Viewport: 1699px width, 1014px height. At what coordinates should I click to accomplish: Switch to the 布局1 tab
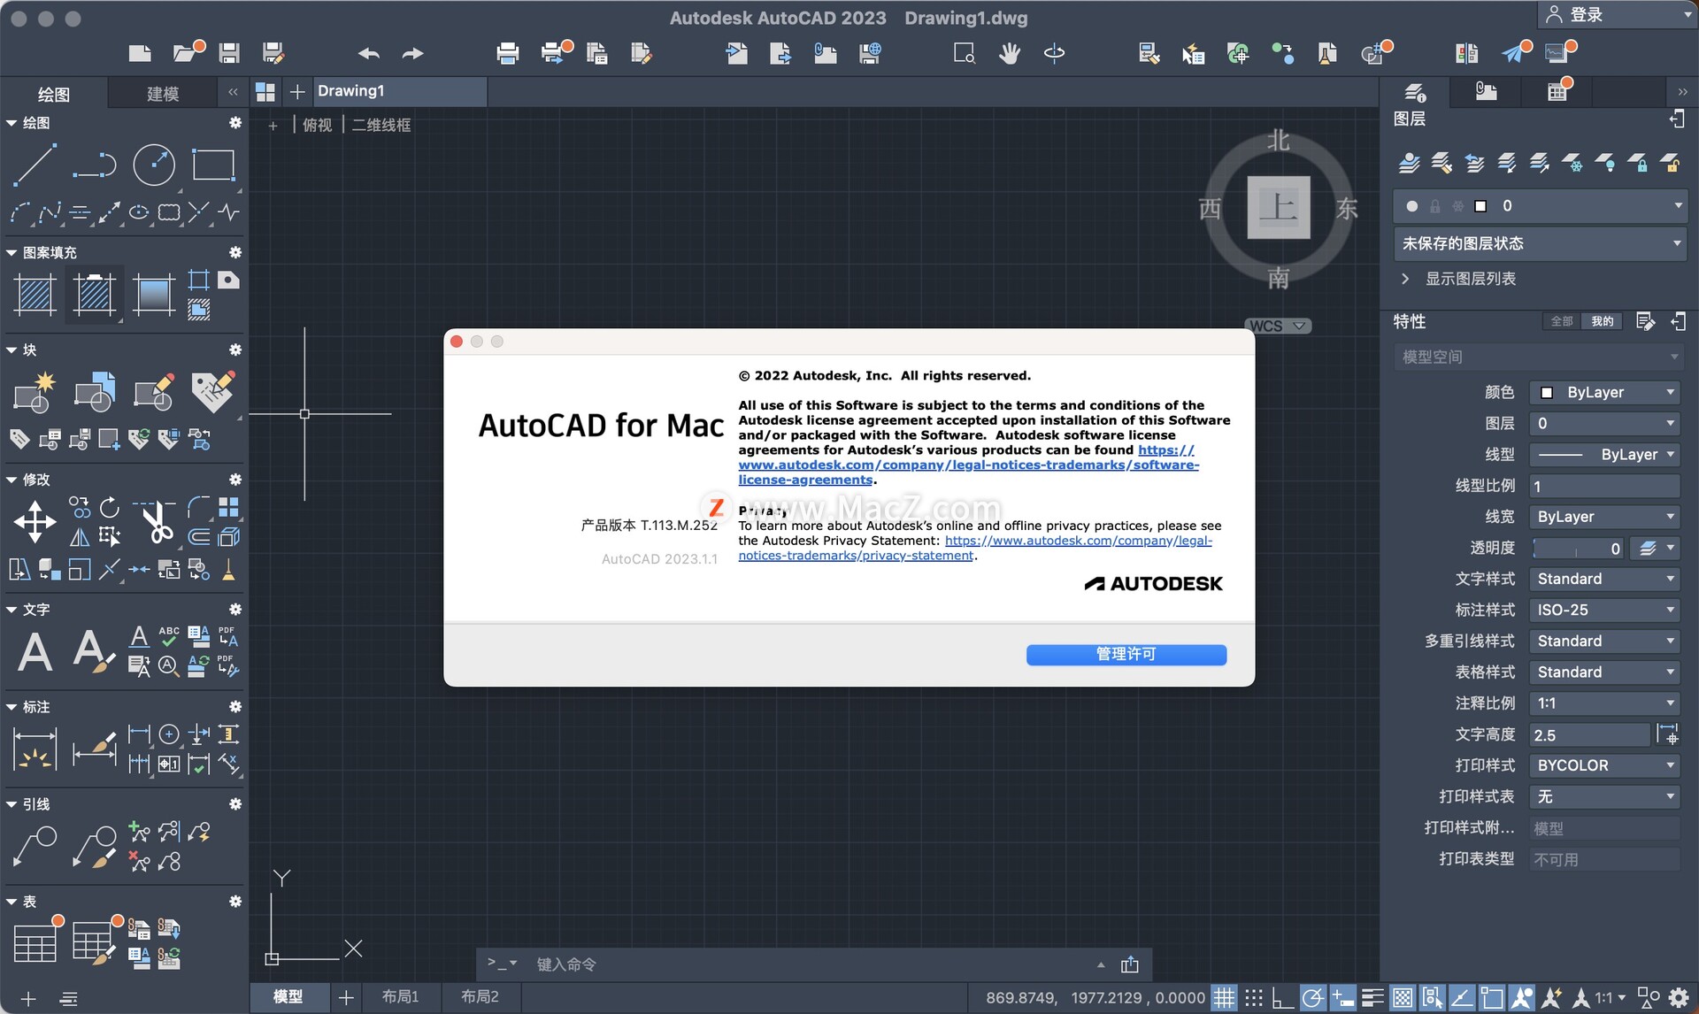400,996
